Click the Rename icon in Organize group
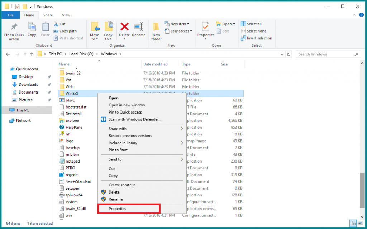This screenshot has width=367, height=229. click(x=139, y=26)
